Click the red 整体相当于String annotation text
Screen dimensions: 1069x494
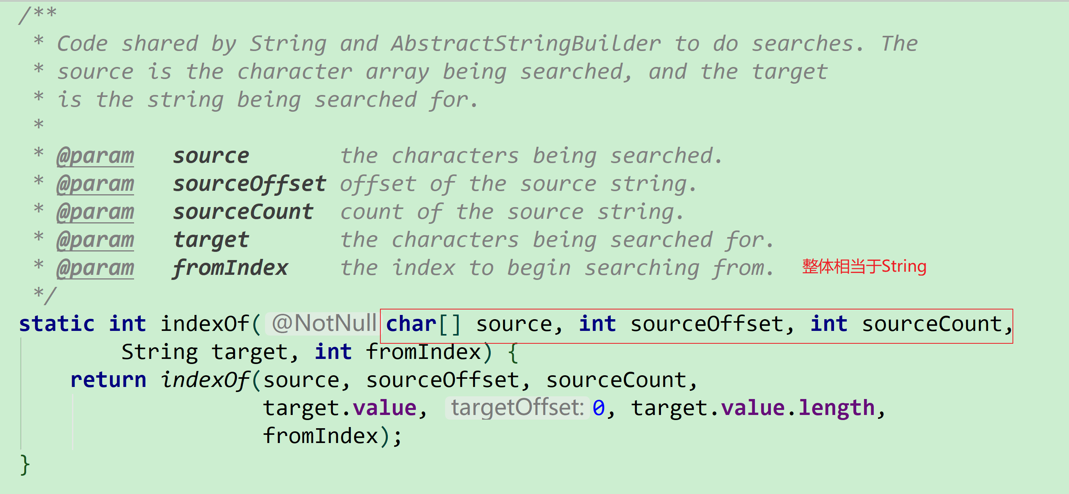click(864, 267)
